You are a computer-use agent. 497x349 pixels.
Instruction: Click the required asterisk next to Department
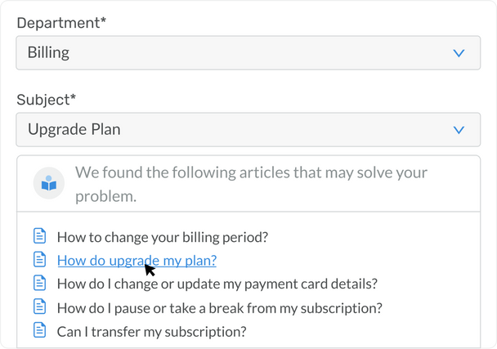103,20
